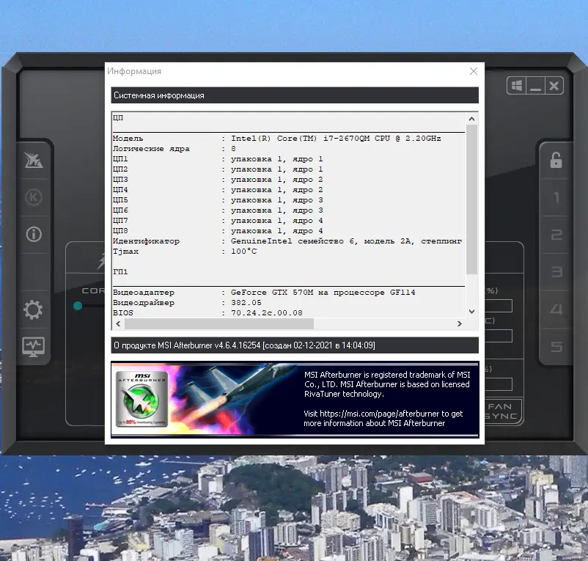
Task: Click the horizontal scrollbar thumb
Action: [219, 323]
